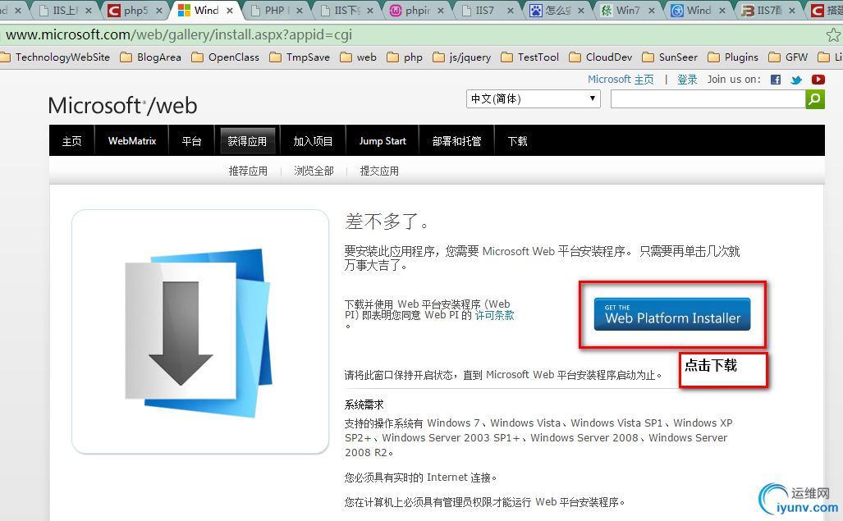The height and width of the screenshot is (521, 843).
Task: Open Microsoft's Twitter page via bird icon
Action: point(796,79)
